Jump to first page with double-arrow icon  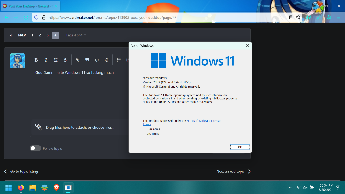(x=11, y=35)
